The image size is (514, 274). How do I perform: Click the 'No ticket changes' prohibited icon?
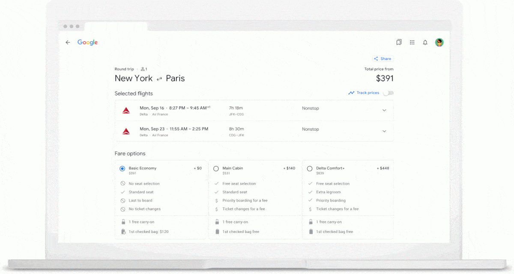tap(123, 209)
